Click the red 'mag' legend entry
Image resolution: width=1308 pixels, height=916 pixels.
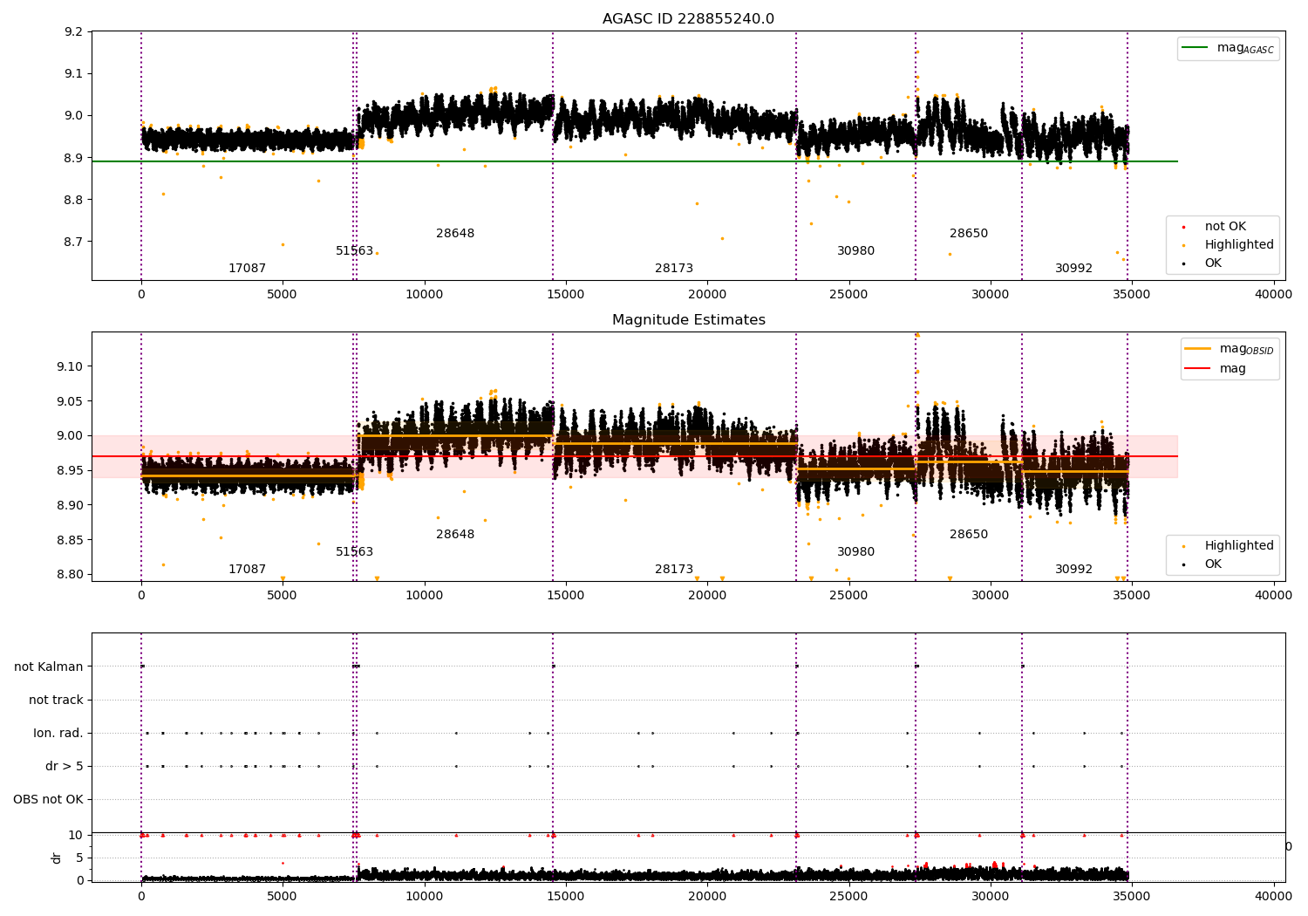coord(1215,369)
